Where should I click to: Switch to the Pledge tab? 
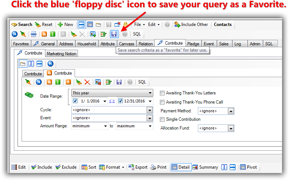coord(193,44)
